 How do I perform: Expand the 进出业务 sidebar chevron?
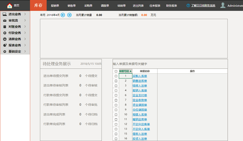click(25, 14)
